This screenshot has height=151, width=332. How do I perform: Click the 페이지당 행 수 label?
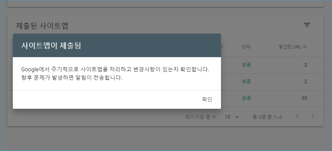[x=201, y=117]
